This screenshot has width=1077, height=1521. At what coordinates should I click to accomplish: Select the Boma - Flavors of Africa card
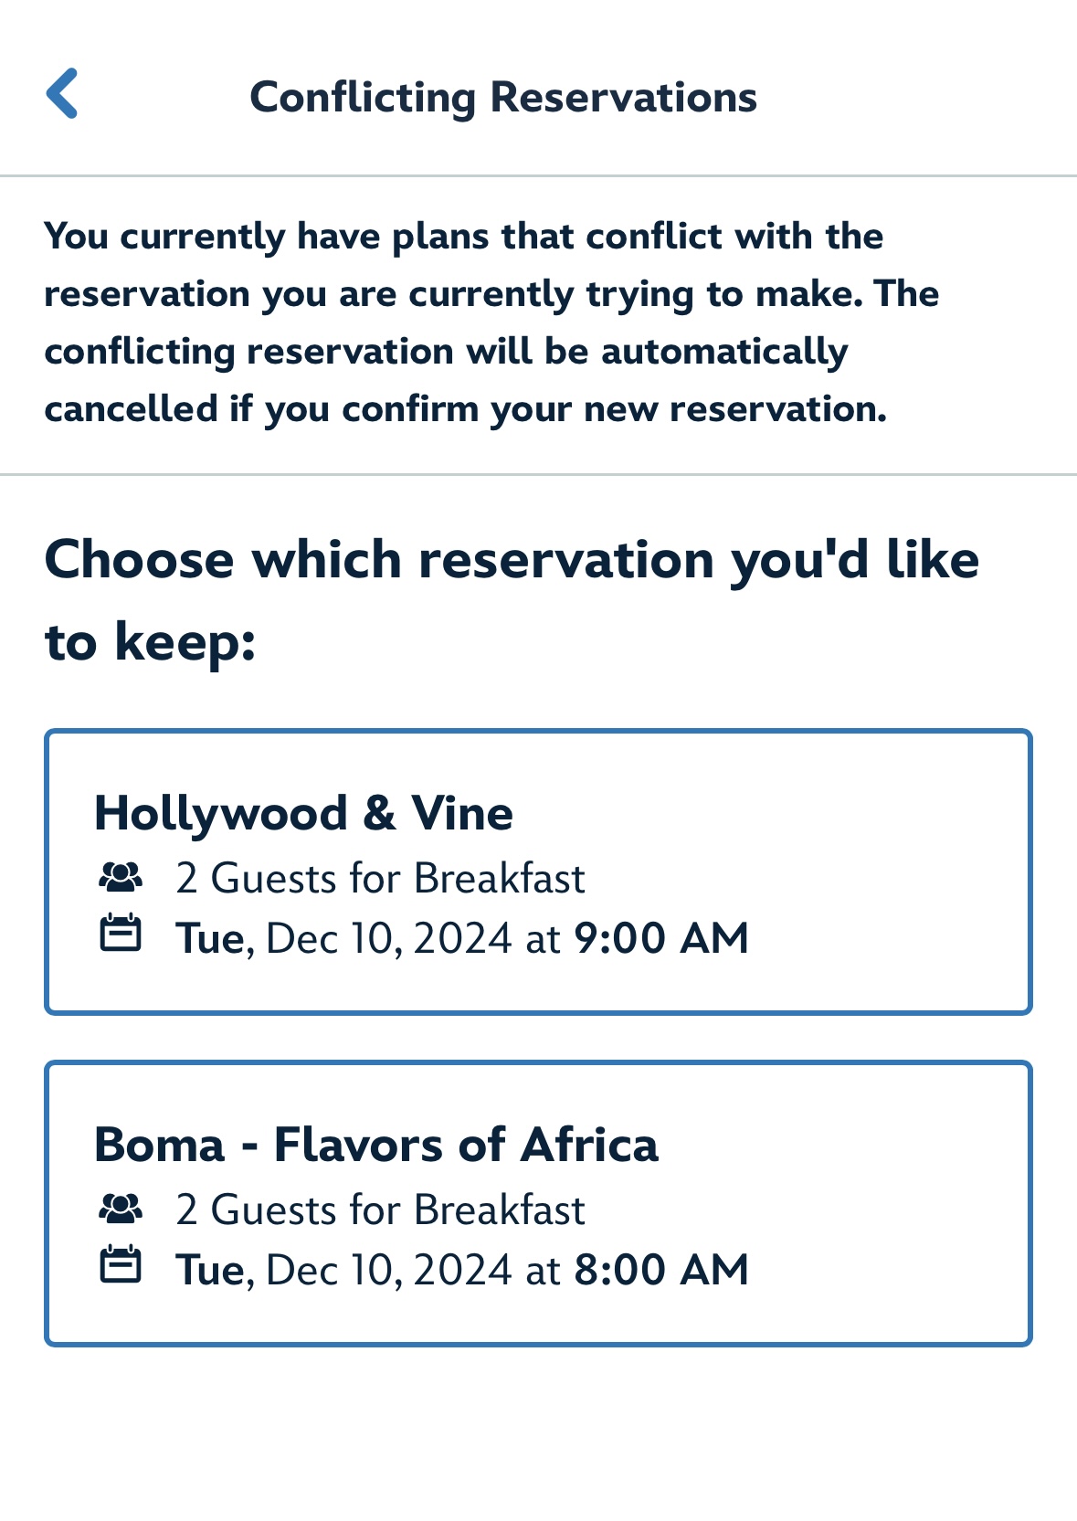pyautogui.click(x=538, y=1203)
